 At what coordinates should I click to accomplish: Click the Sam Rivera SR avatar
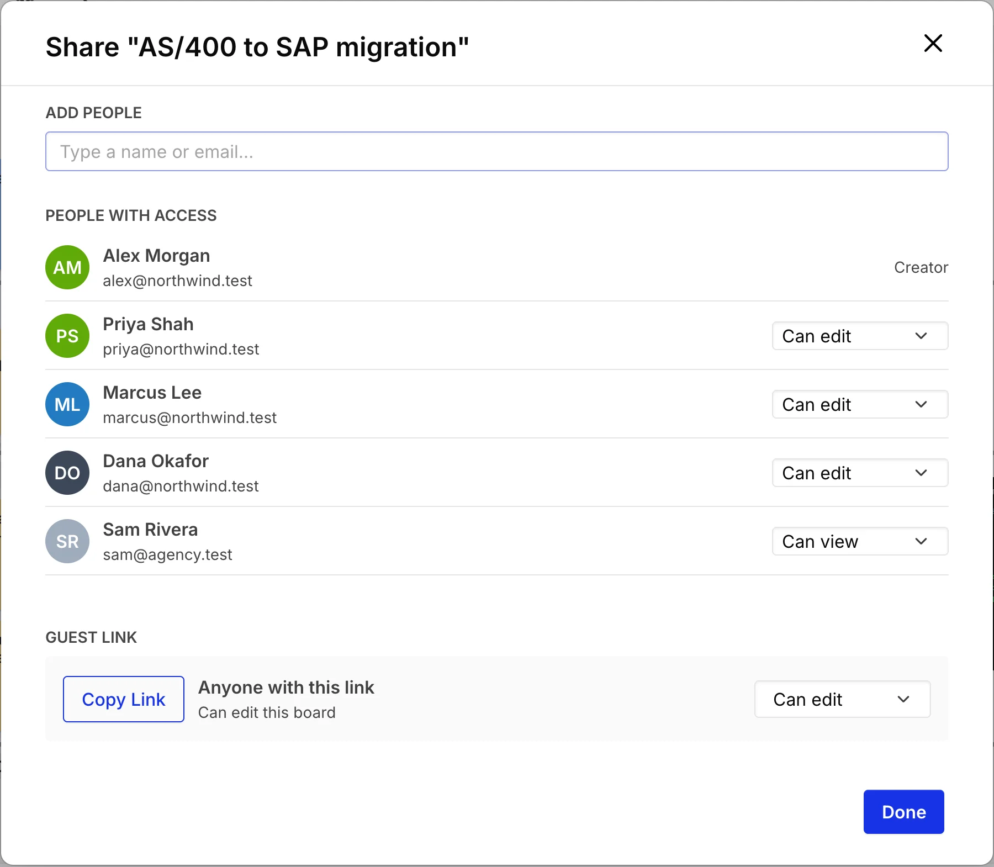67,541
